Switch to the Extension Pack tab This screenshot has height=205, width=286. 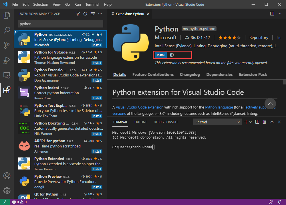253,74
